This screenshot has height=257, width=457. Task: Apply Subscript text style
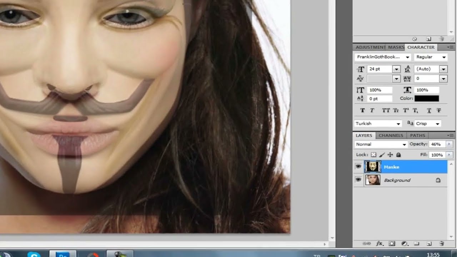pyautogui.click(x=415, y=111)
